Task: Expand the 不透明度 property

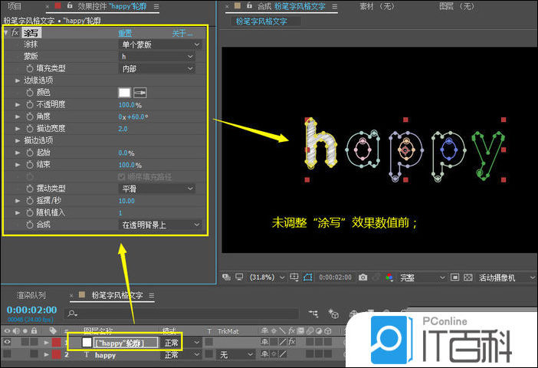Action: pyautogui.click(x=18, y=104)
